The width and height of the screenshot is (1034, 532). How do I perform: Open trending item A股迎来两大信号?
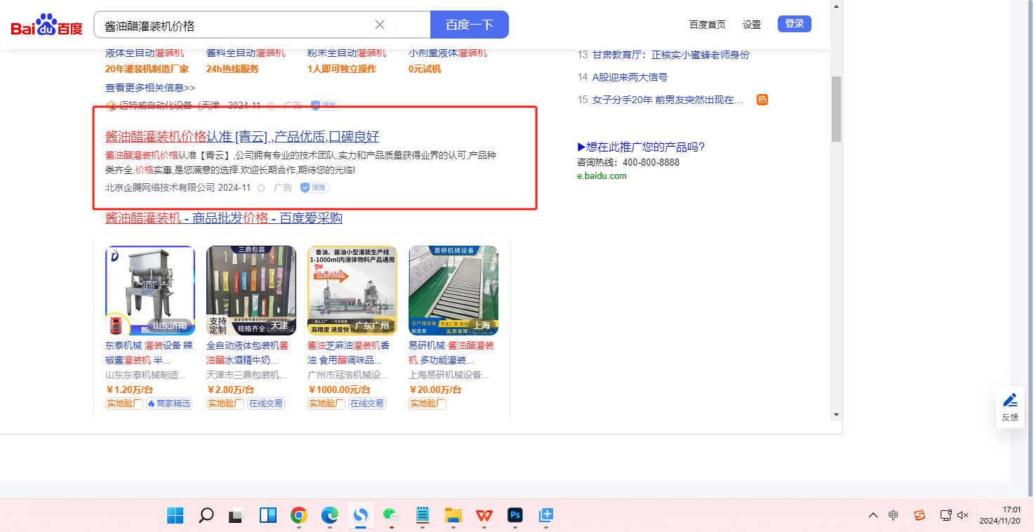(x=630, y=77)
